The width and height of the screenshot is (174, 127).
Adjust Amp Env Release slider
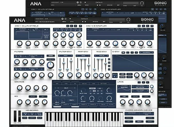pyautogui.click(x=89, y=65)
